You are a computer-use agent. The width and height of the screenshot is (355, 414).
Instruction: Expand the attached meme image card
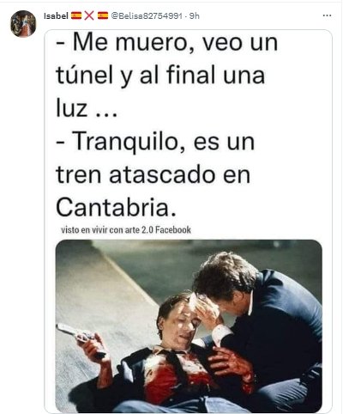189,222
